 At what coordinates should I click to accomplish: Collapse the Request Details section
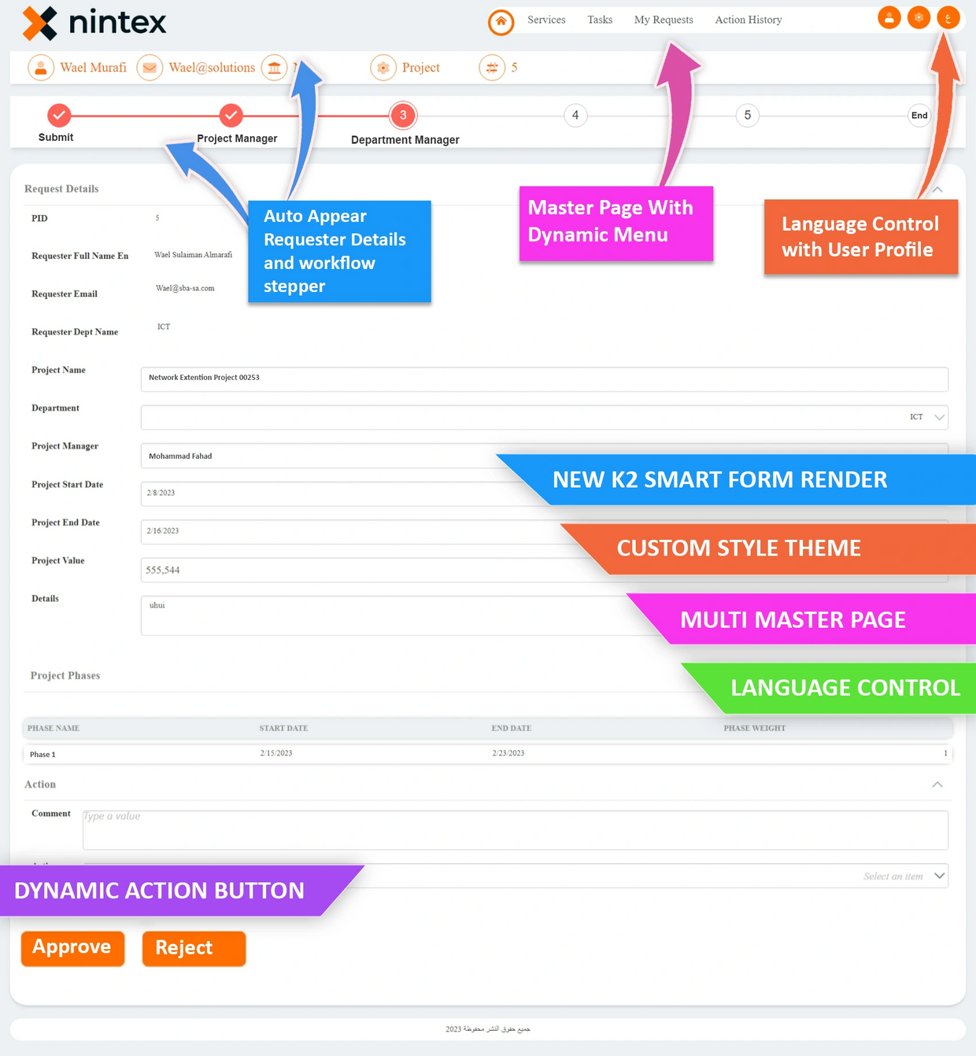pos(937,190)
